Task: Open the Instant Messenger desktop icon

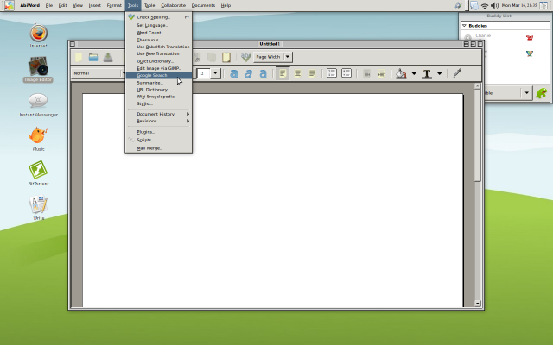Action: coord(38,101)
